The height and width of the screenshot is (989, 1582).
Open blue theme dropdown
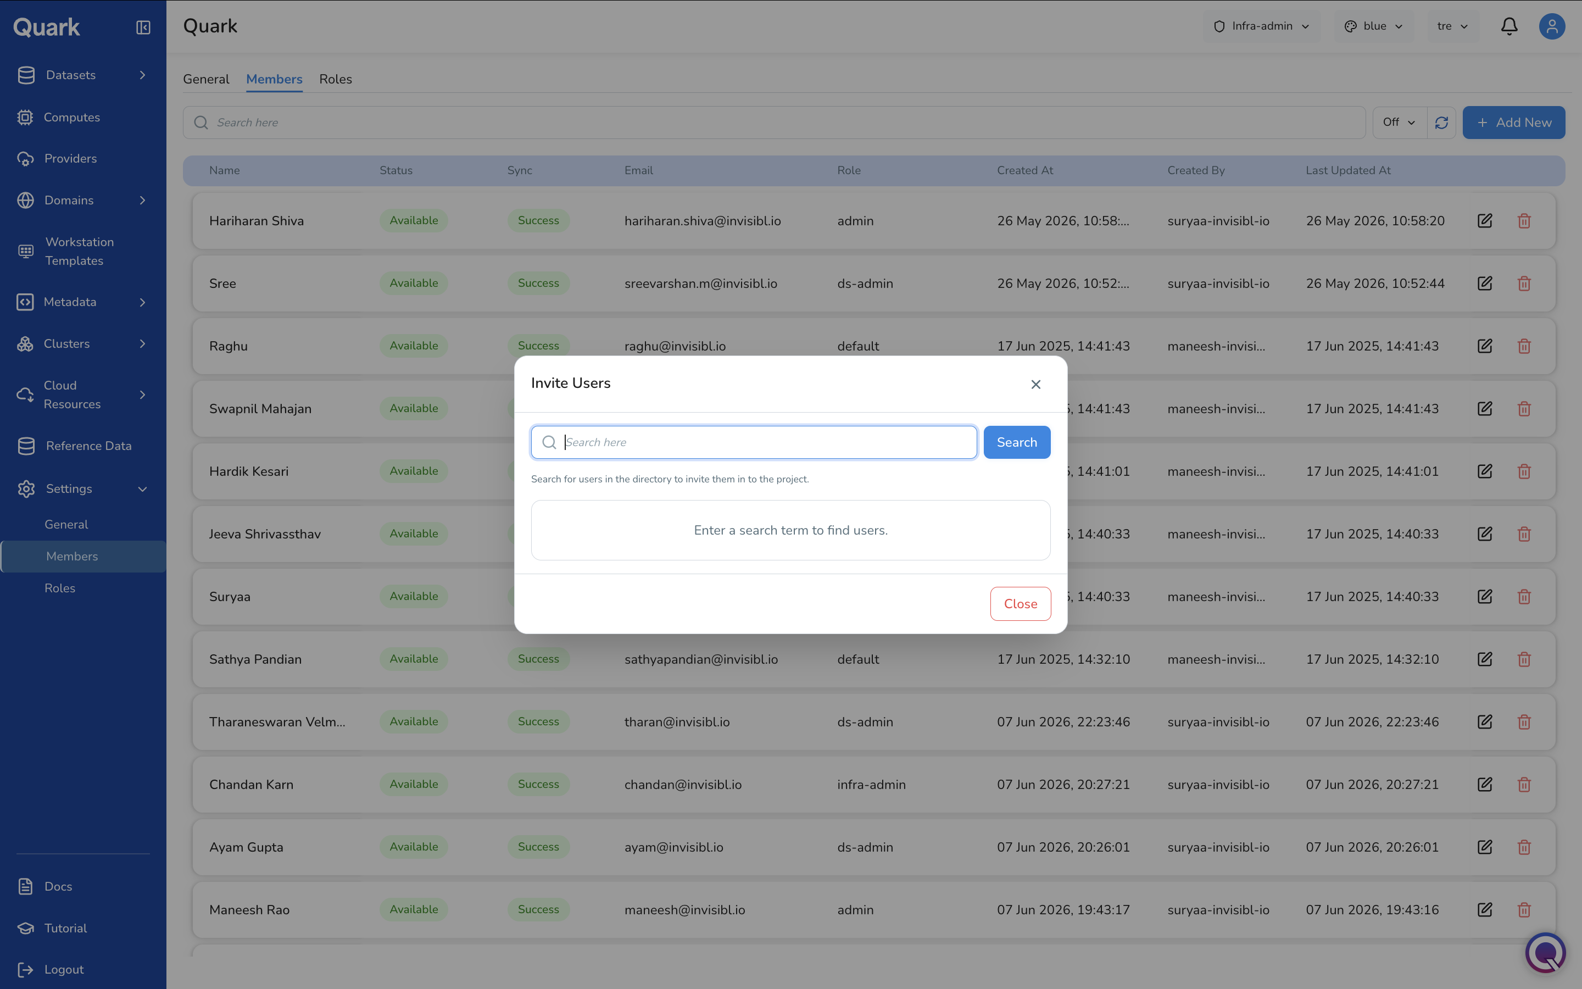(1373, 26)
